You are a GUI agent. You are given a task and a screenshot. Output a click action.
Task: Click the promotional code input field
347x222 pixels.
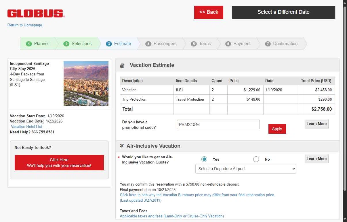pyautogui.click(x=218, y=124)
